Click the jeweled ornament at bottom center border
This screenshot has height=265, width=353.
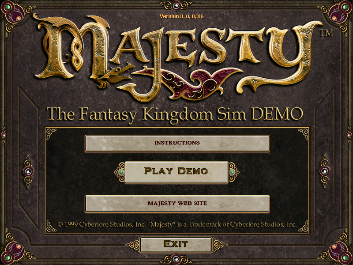tap(176, 259)
